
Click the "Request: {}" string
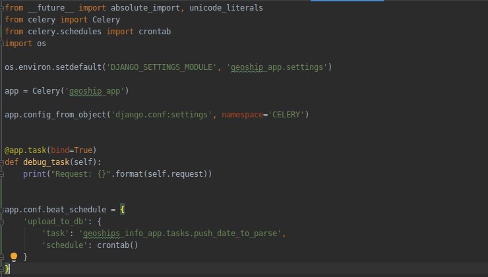coord(80,174)
